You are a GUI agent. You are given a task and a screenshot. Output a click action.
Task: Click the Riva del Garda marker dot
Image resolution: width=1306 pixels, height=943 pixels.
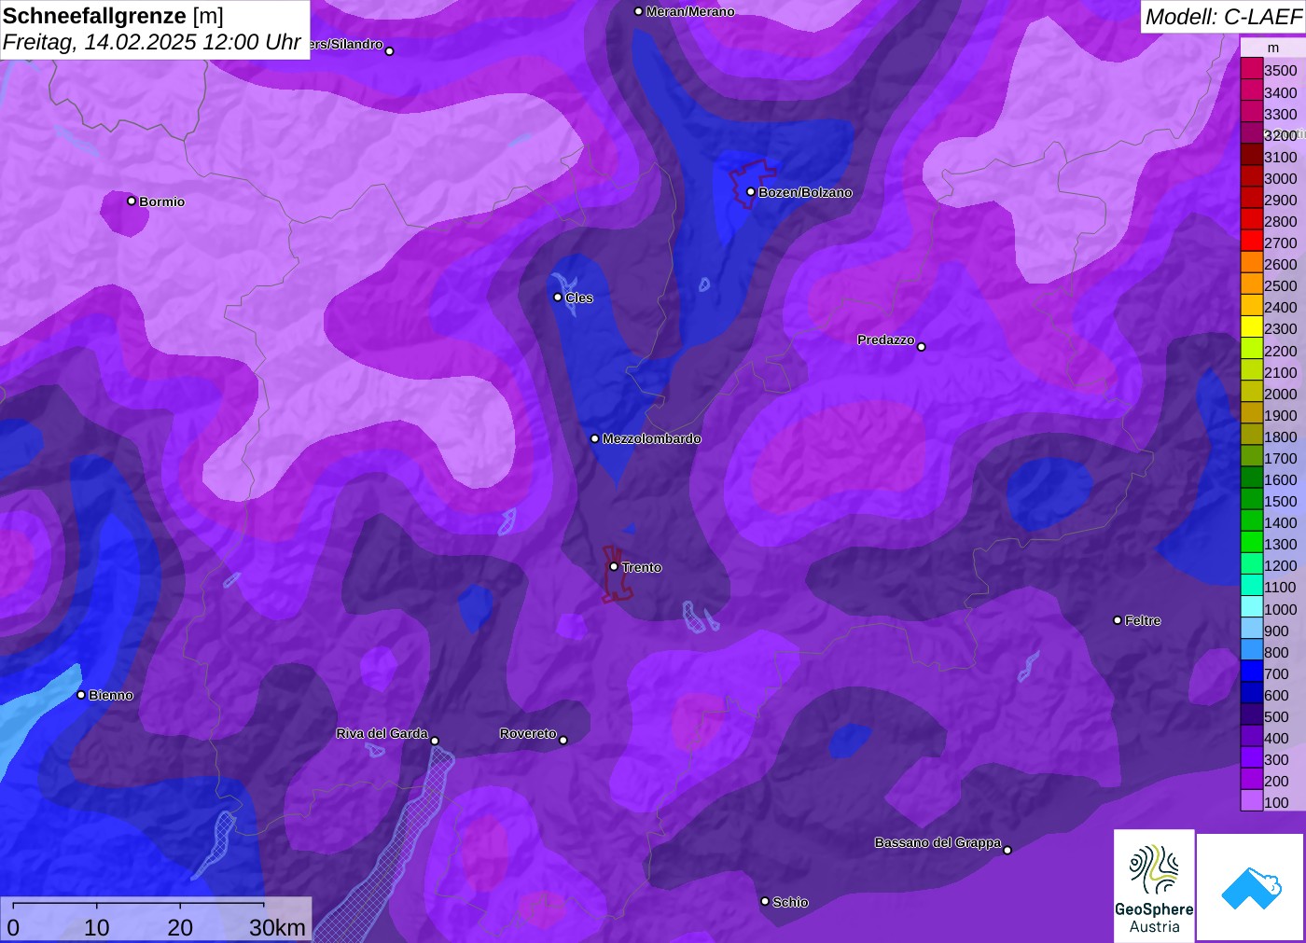435,742
